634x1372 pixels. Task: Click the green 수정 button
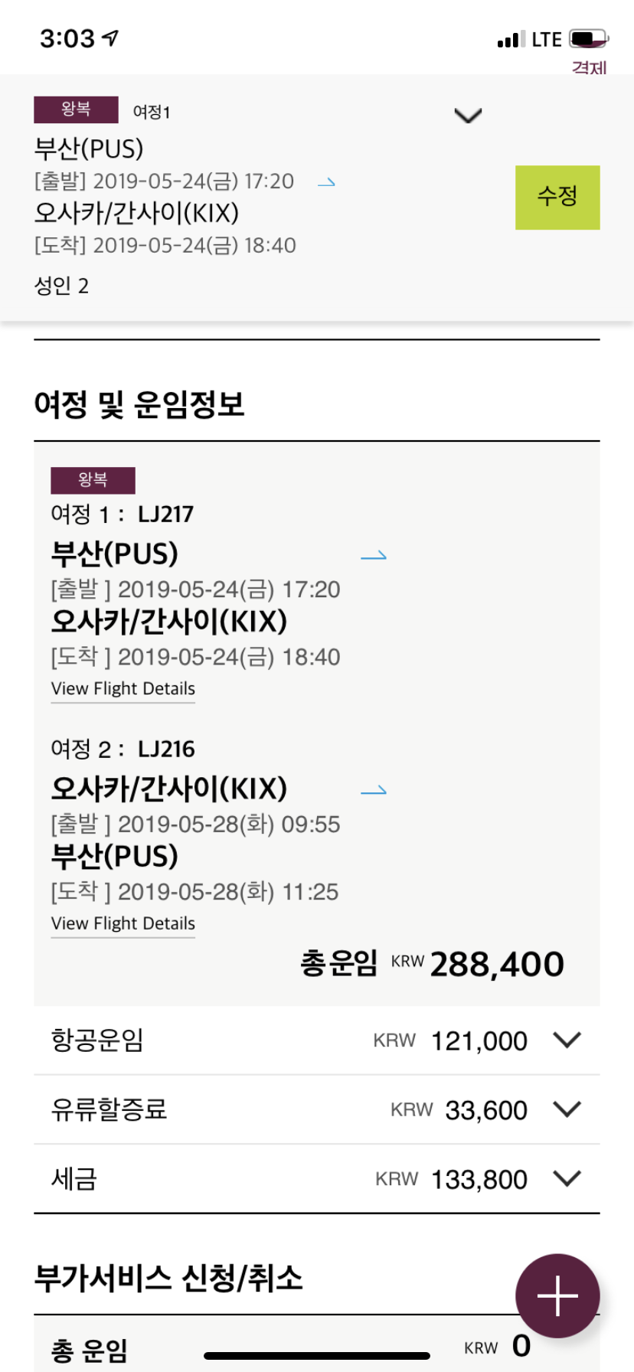(557, 197)
